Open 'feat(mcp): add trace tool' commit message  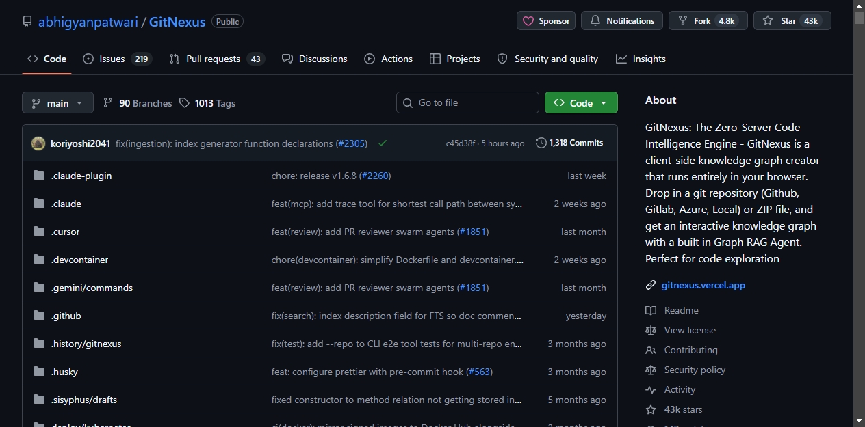click(x=397, y=204)
